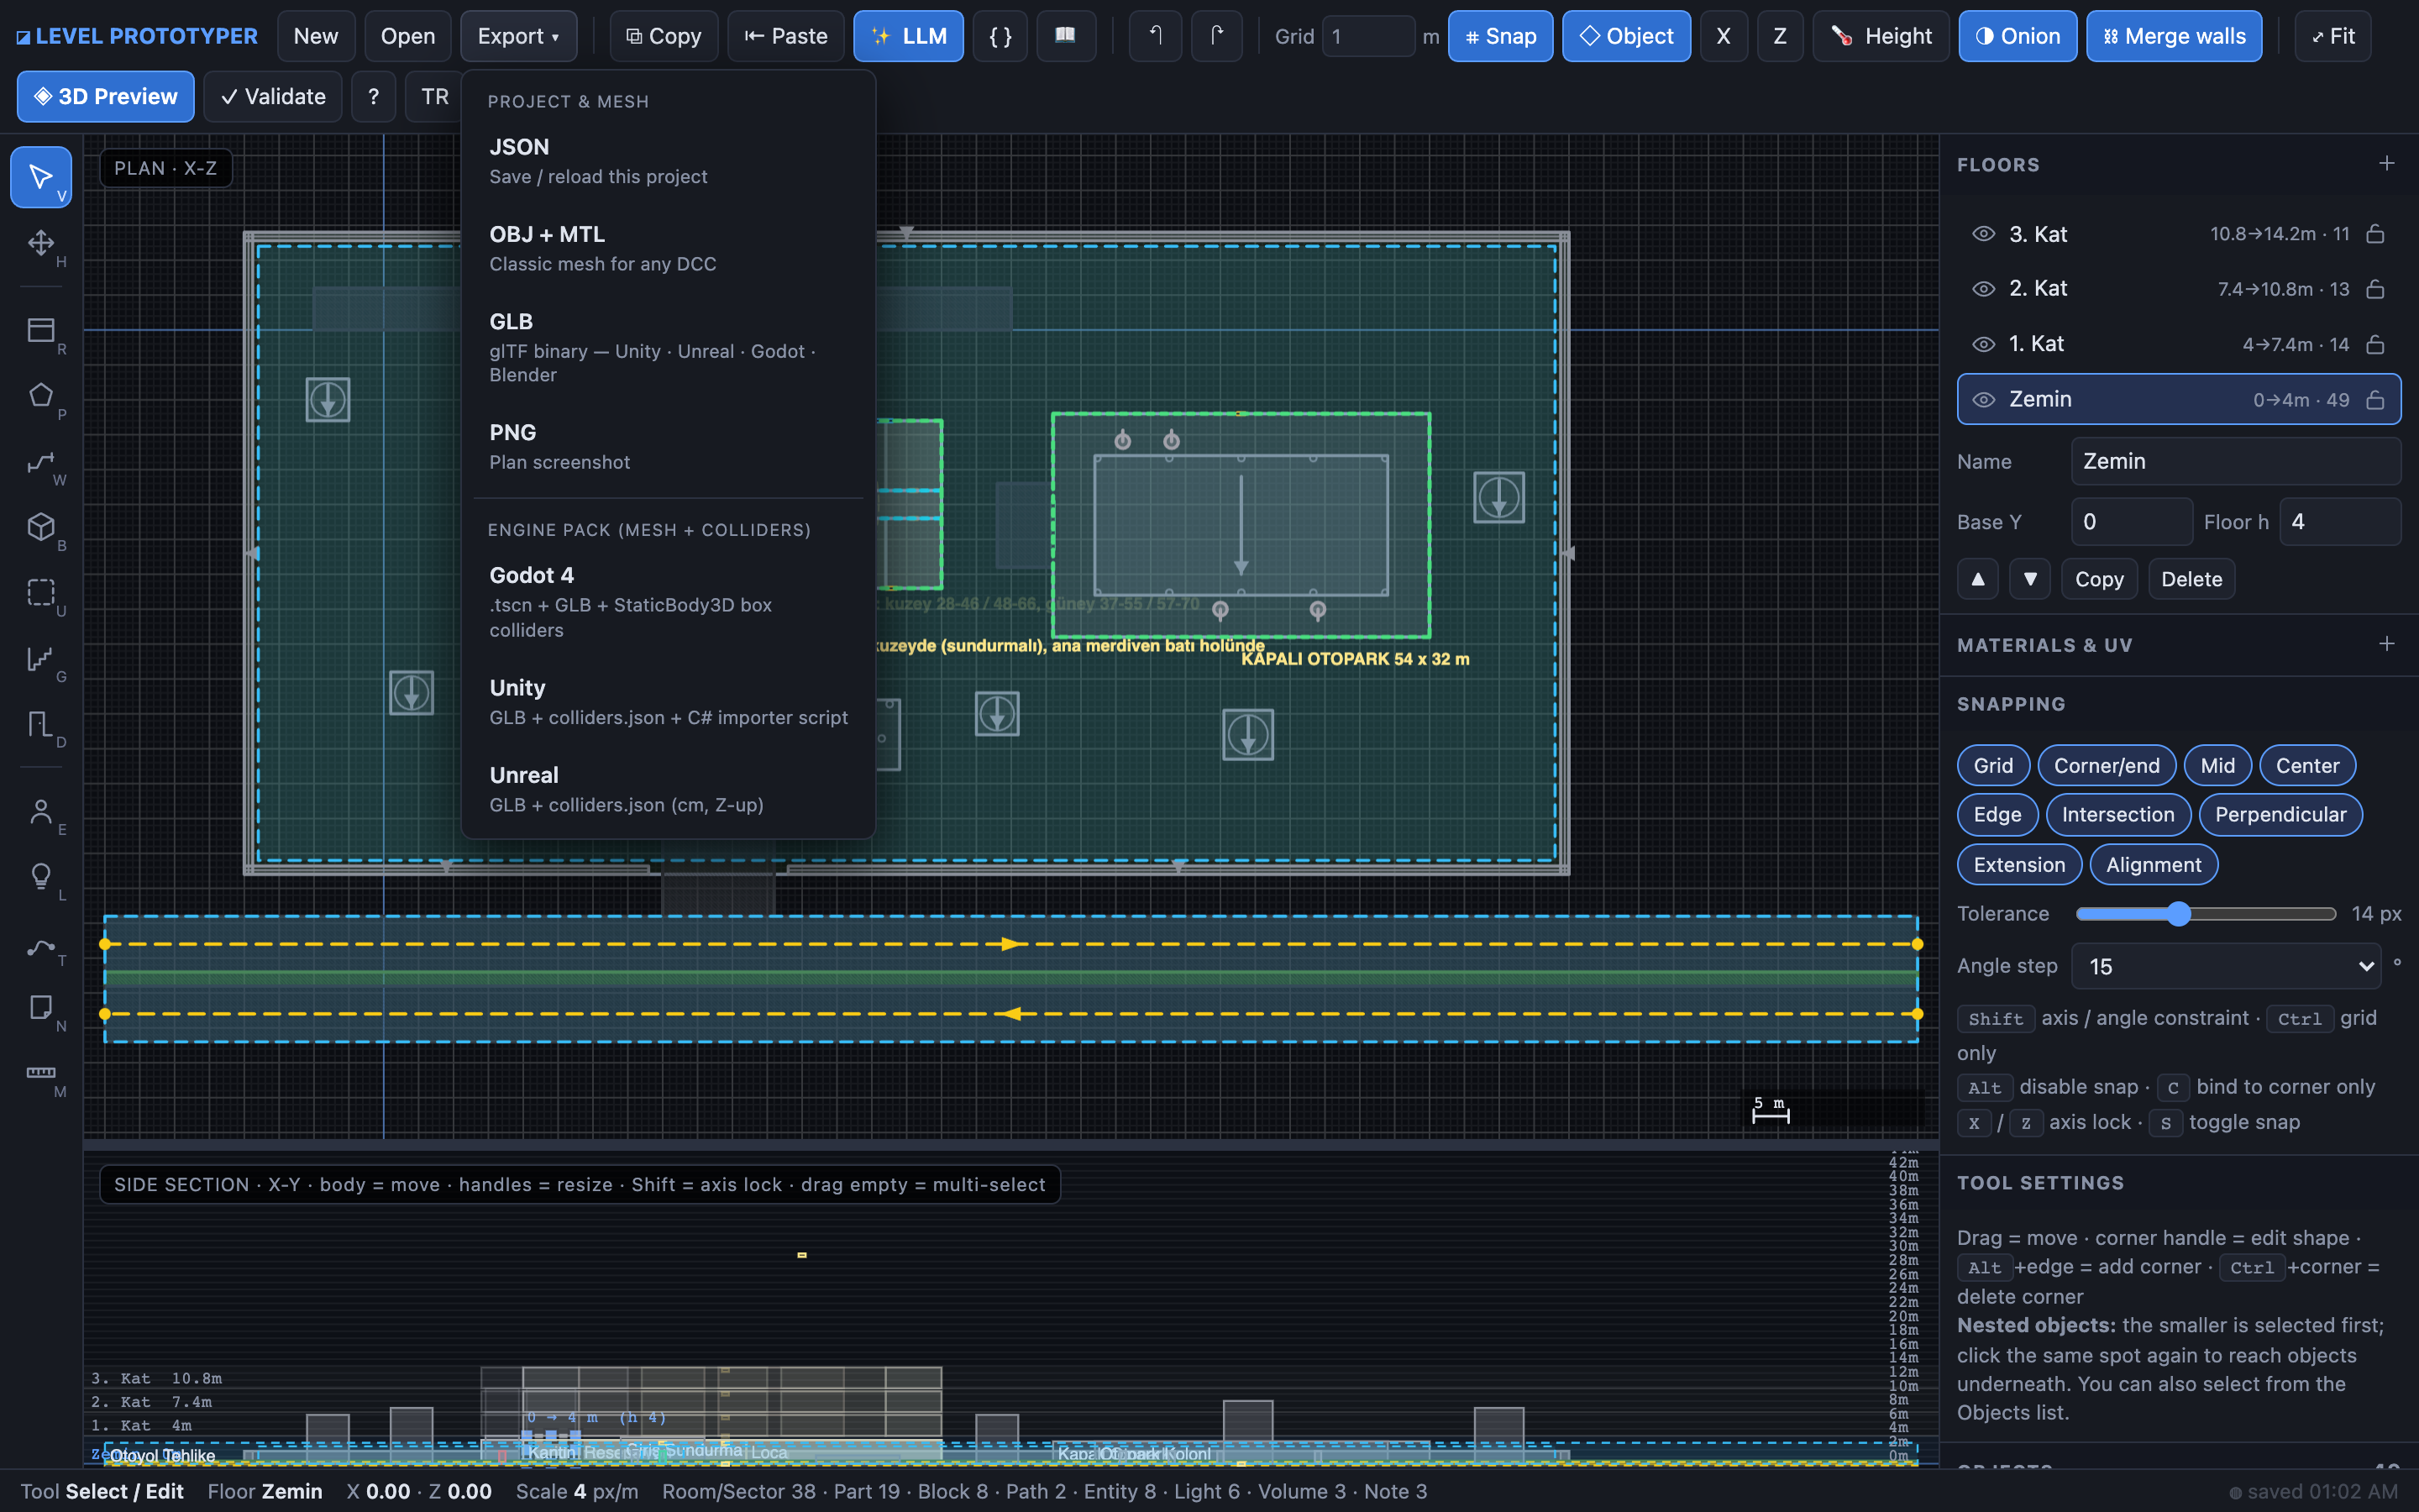
Task: Click the Base Y input
Action: pos(2131,522)
